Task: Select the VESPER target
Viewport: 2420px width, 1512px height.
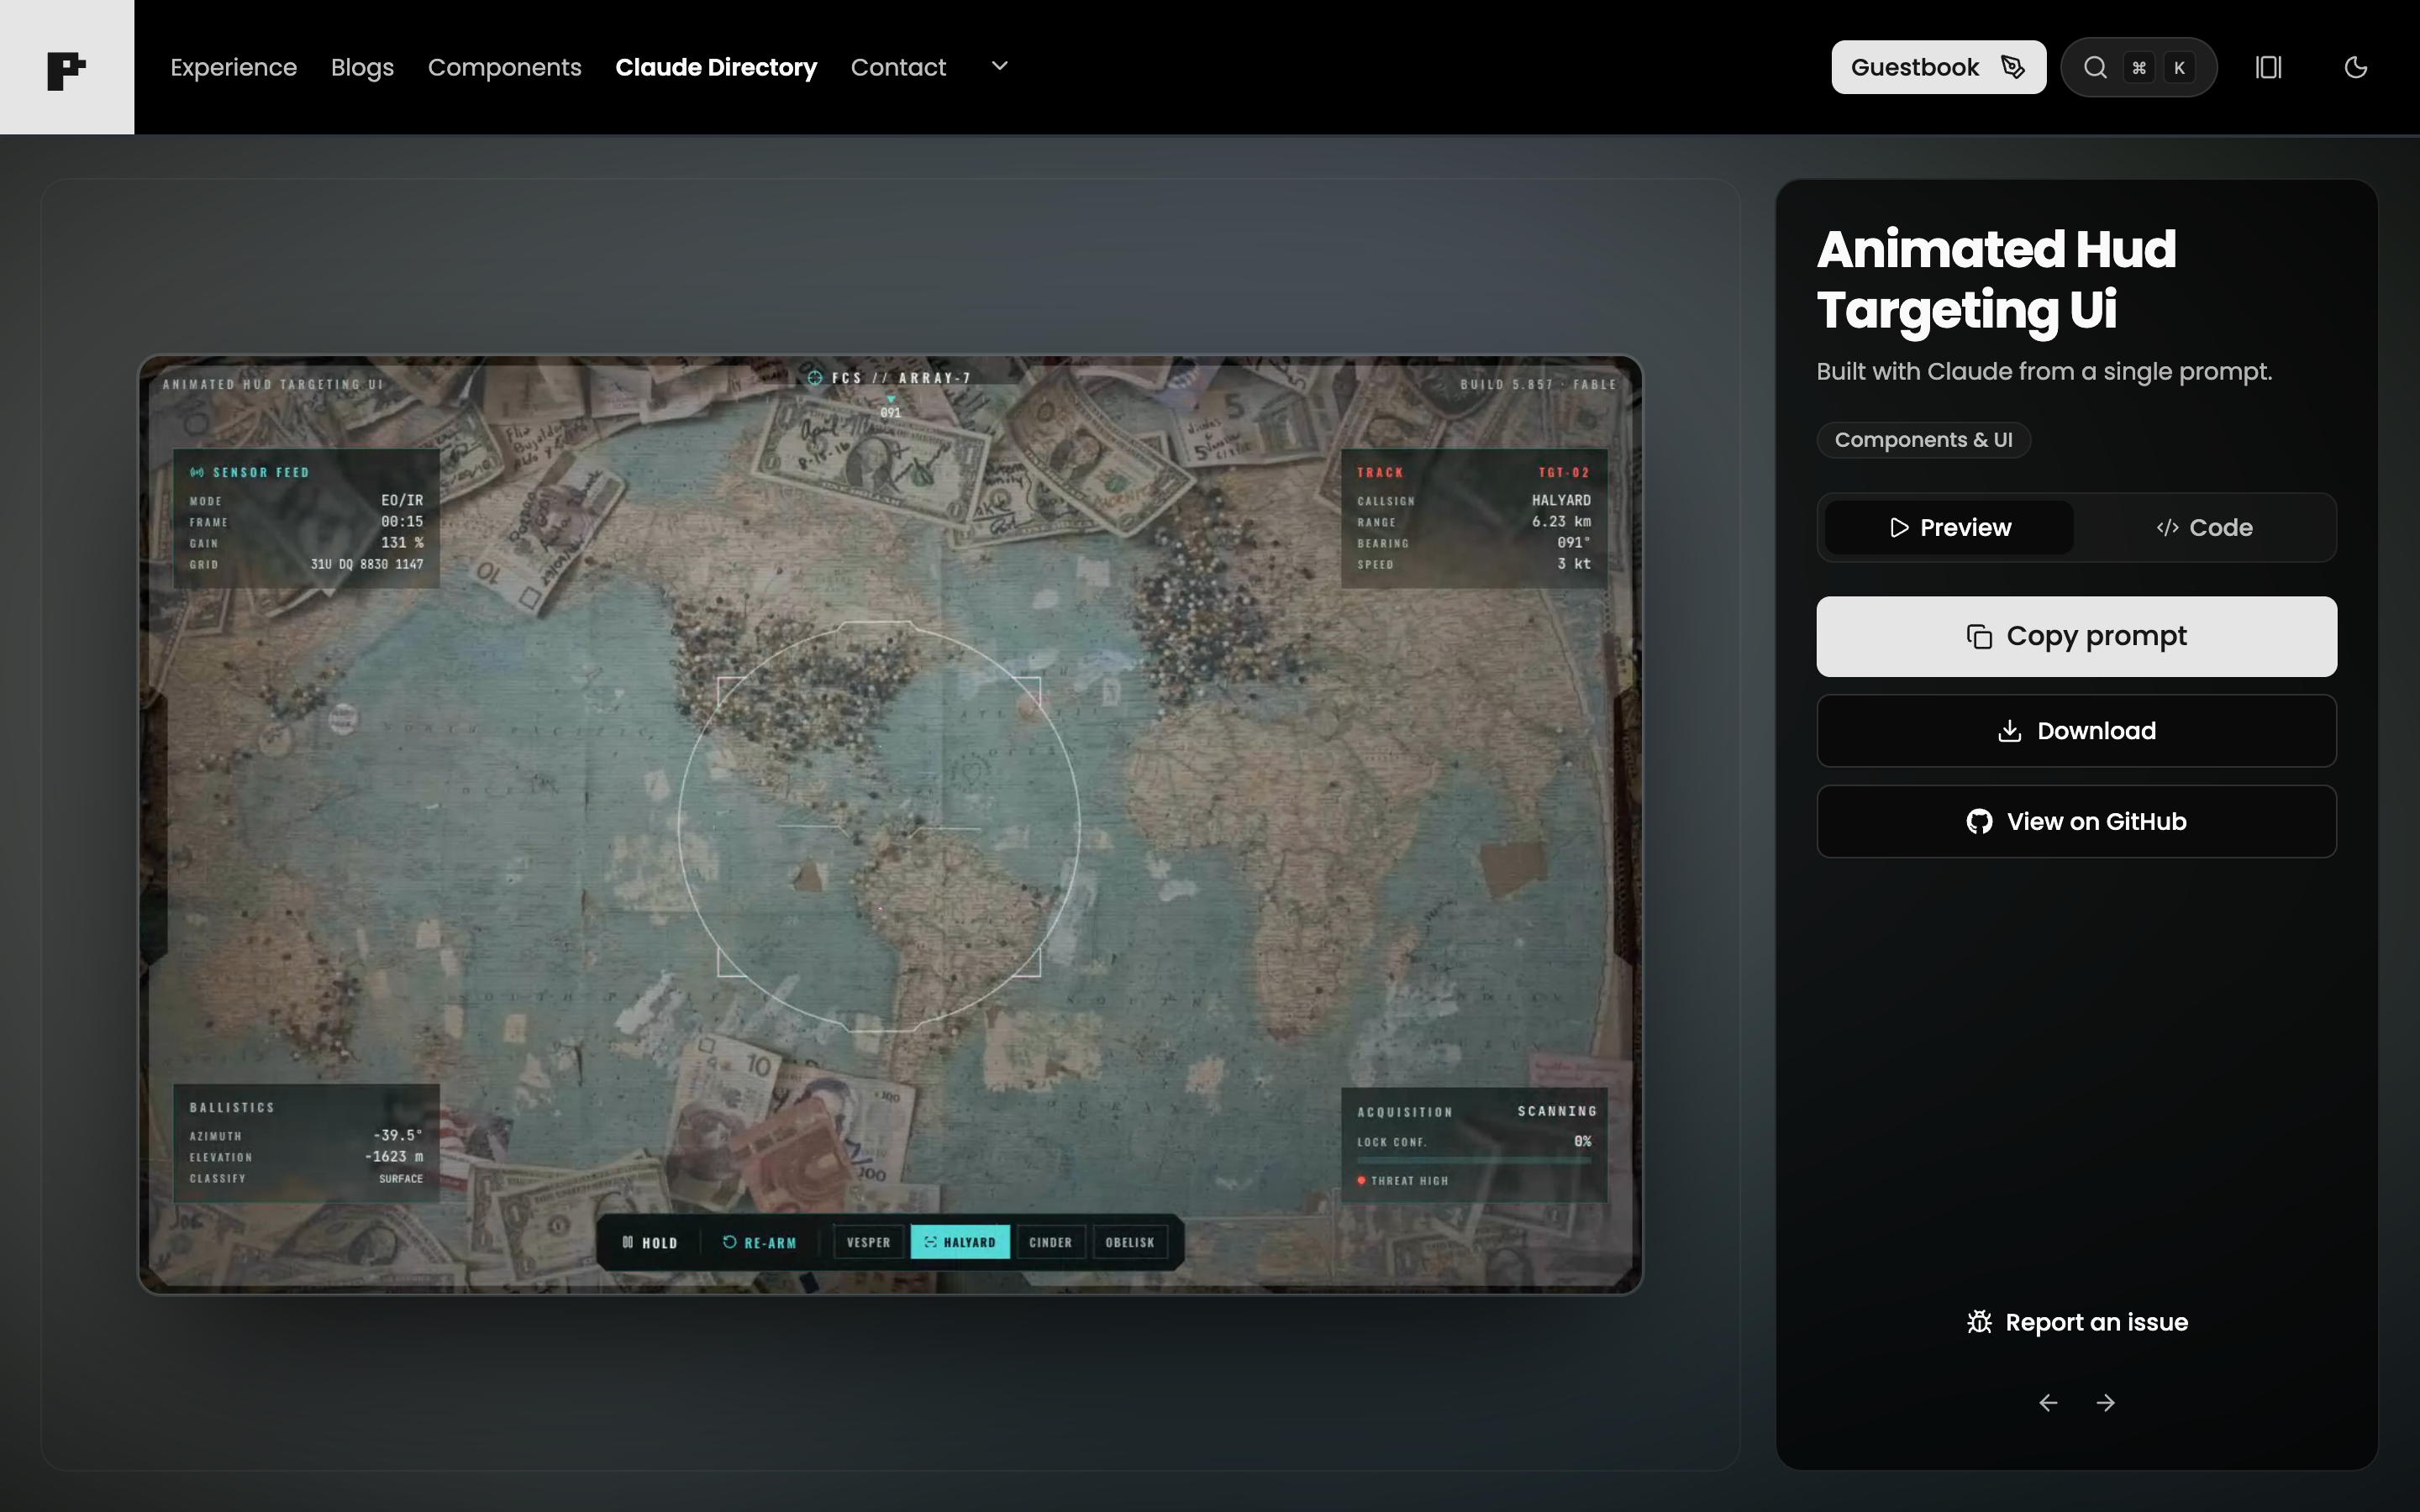Action: 868,1242
